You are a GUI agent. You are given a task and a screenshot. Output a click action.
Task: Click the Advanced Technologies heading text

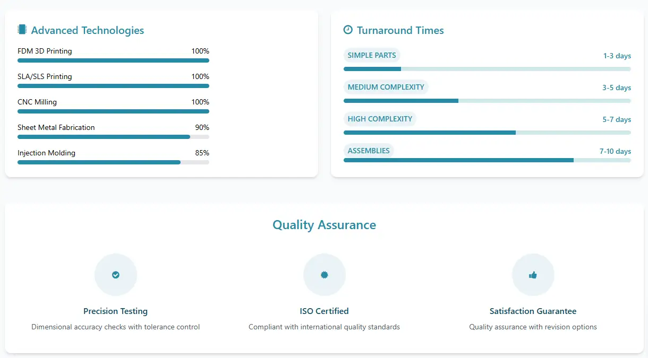[88, 30]
